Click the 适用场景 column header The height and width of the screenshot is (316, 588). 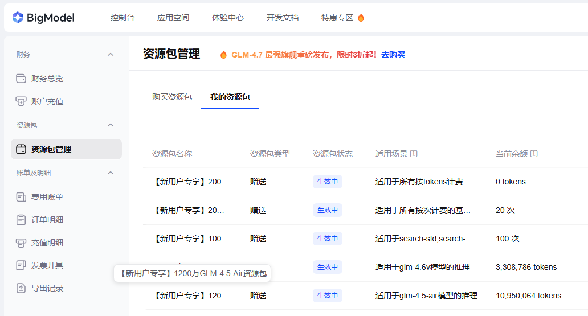click(391, 154)
